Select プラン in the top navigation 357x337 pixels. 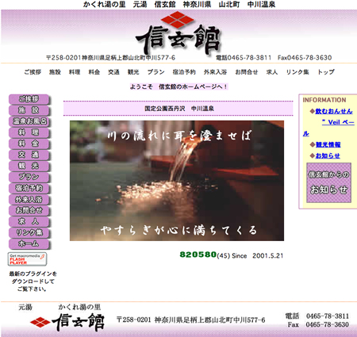(156, 72)
